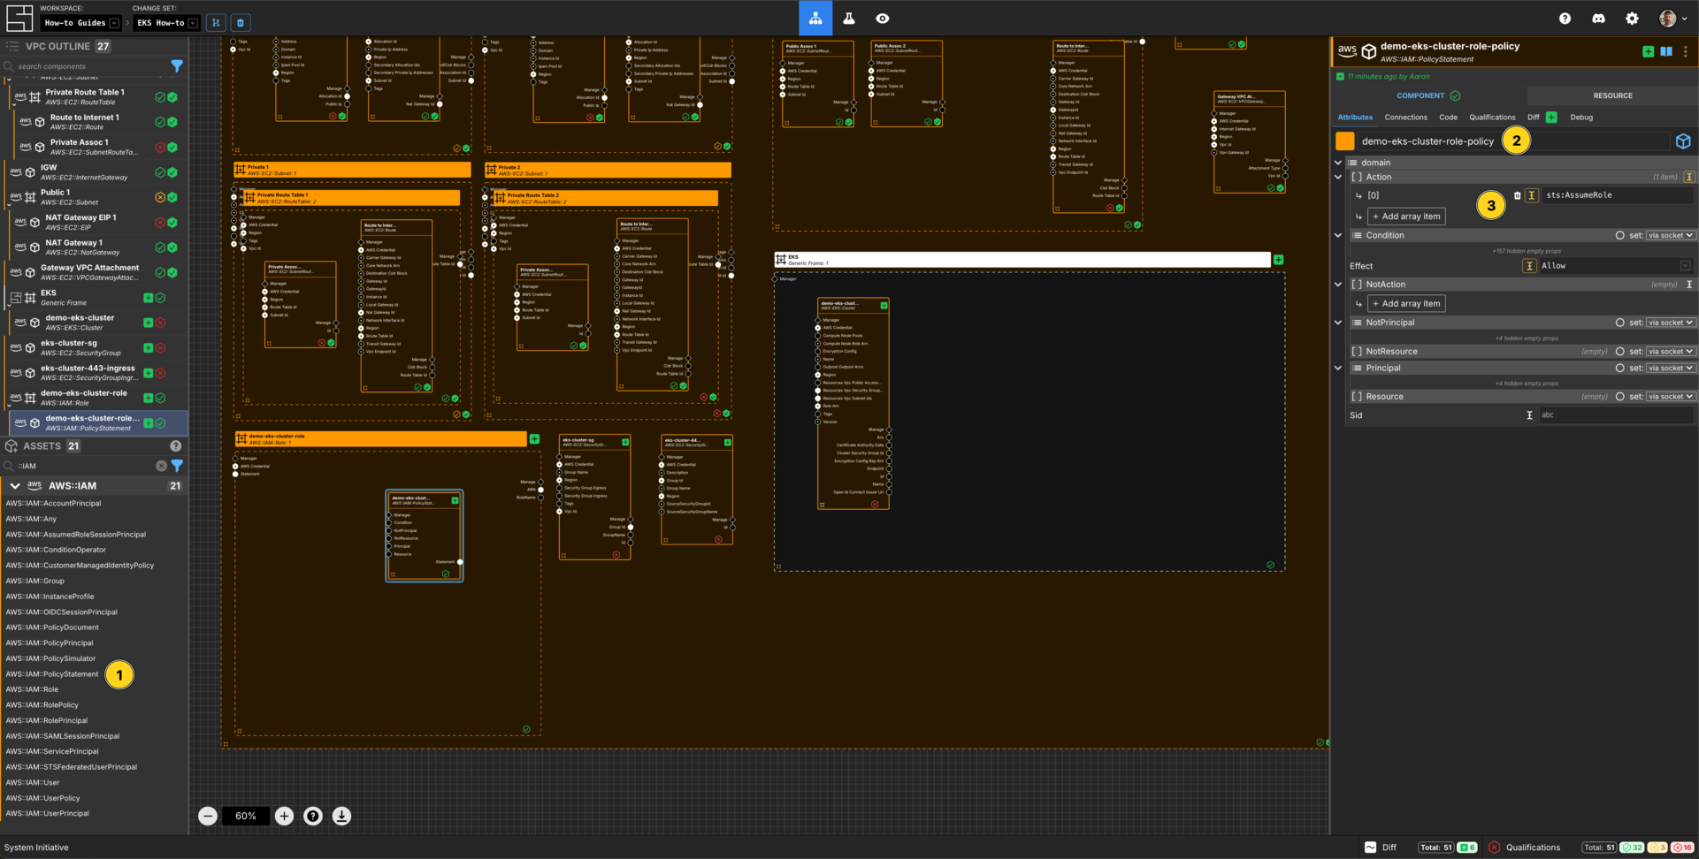Open the settings gear icon

pos(1632,18)
